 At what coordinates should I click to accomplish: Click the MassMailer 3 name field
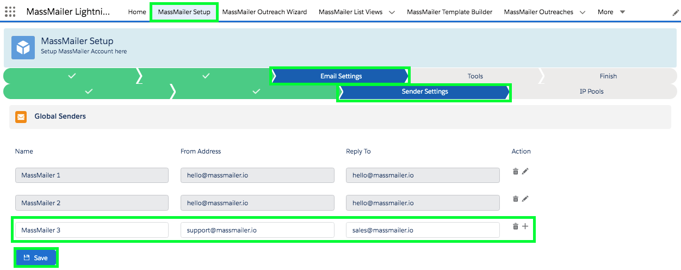point(92,230)
